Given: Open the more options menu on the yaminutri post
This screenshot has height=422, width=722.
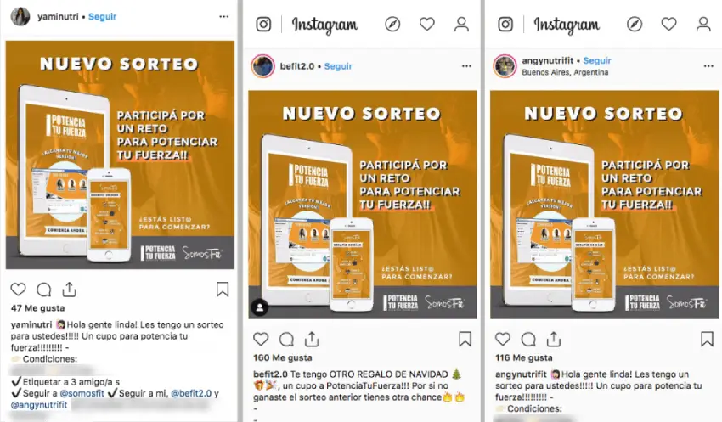Looking at the screenshot, I should (223, 17).
